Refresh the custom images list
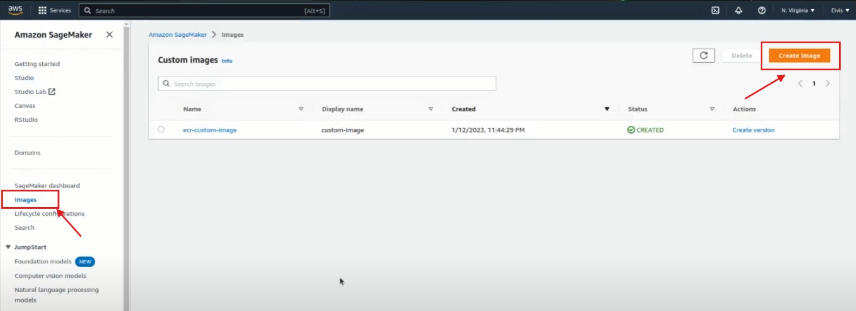The image size is (856, 311). click(703, 55)
